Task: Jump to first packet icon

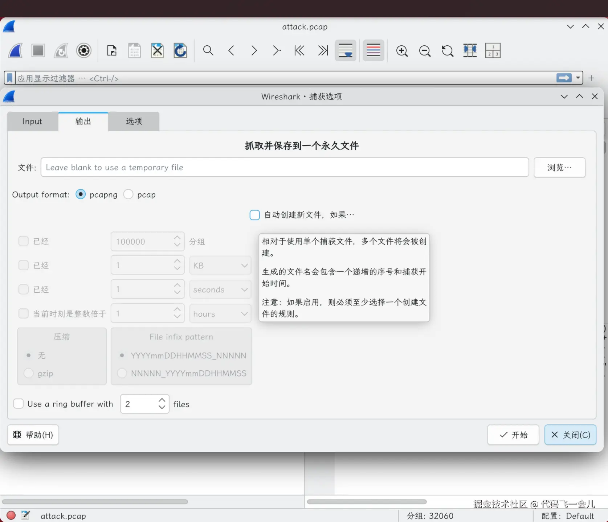Action: click(x=299, y=50)
